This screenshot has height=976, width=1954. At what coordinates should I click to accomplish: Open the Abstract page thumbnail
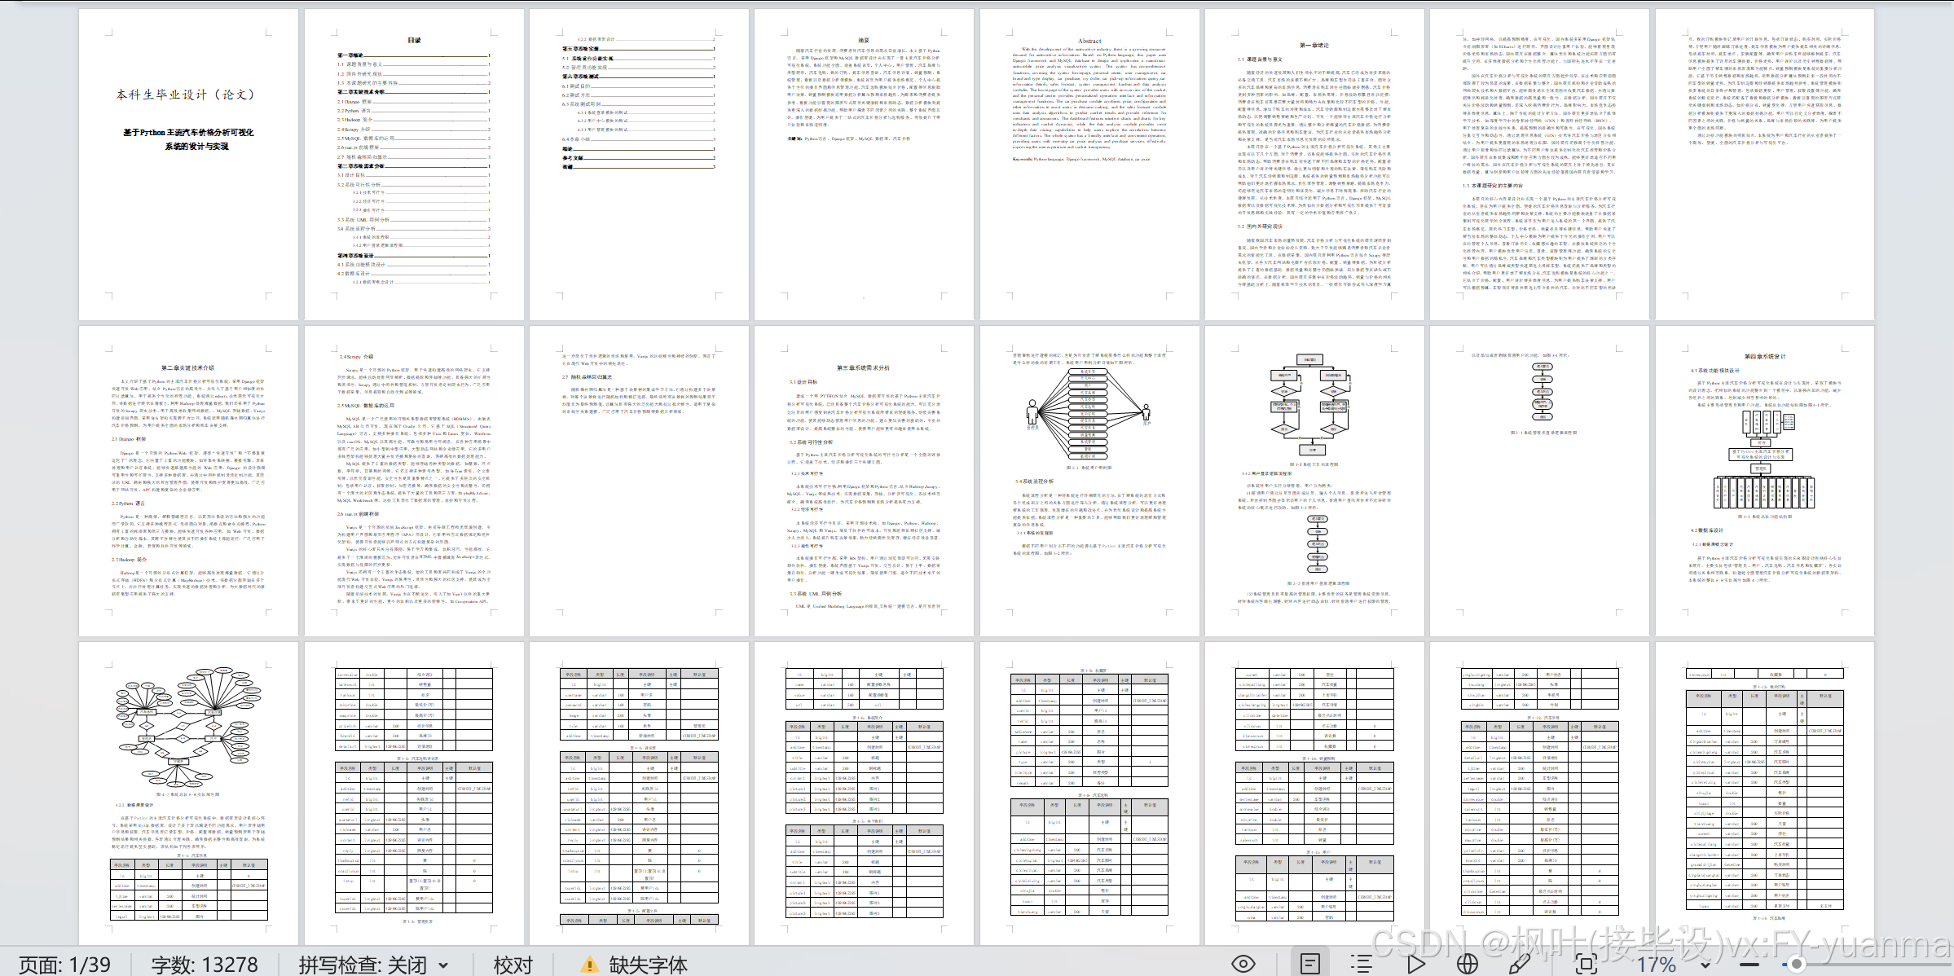tap(1089, 163)
